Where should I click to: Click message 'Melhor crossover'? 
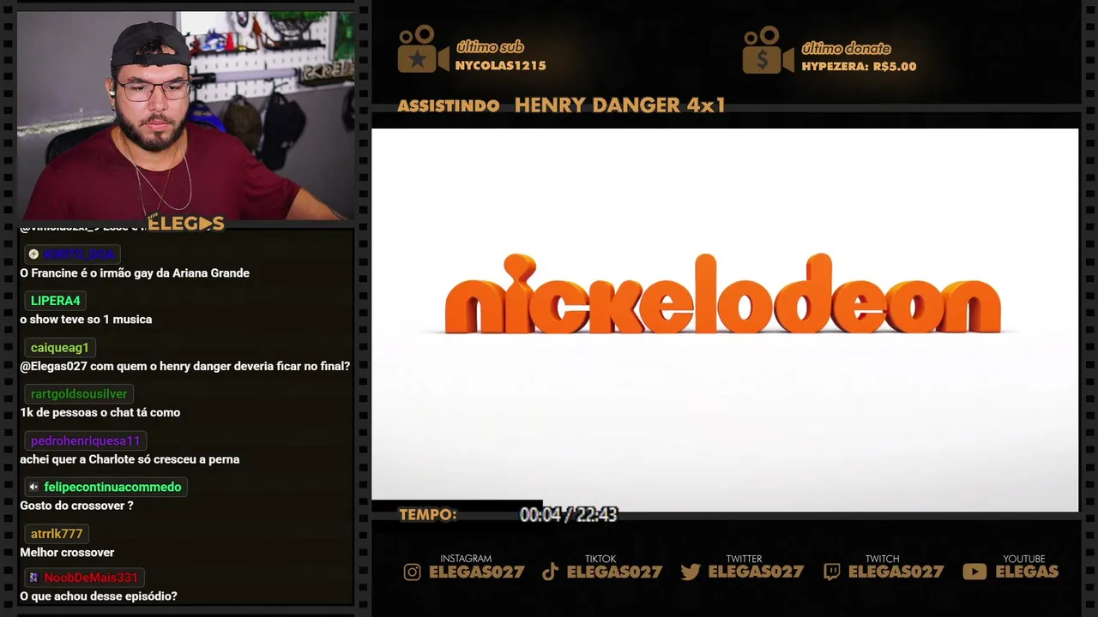tap(67, 553)
